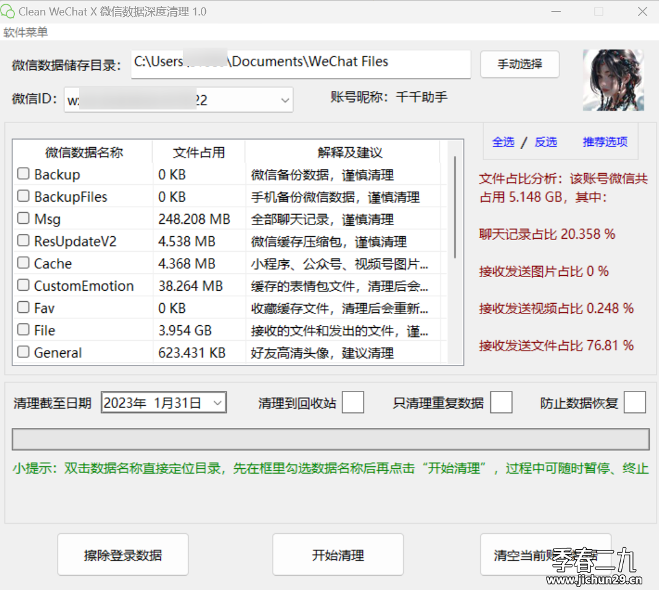
Task: Click the 4.538 MB size cell
Action: point(187,241)
